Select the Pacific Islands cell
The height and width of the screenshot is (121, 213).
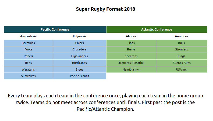79,76
